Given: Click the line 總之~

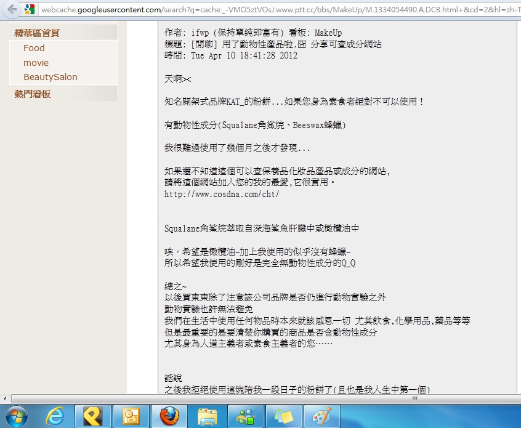Looking at the screenshot, I should point(176,286).
